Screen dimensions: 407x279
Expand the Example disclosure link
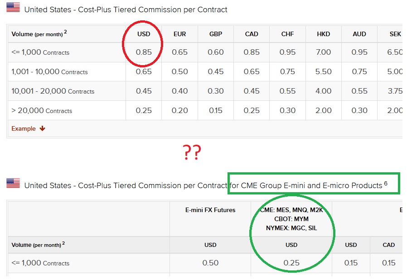pyautogui.click(x=28, y=128)
